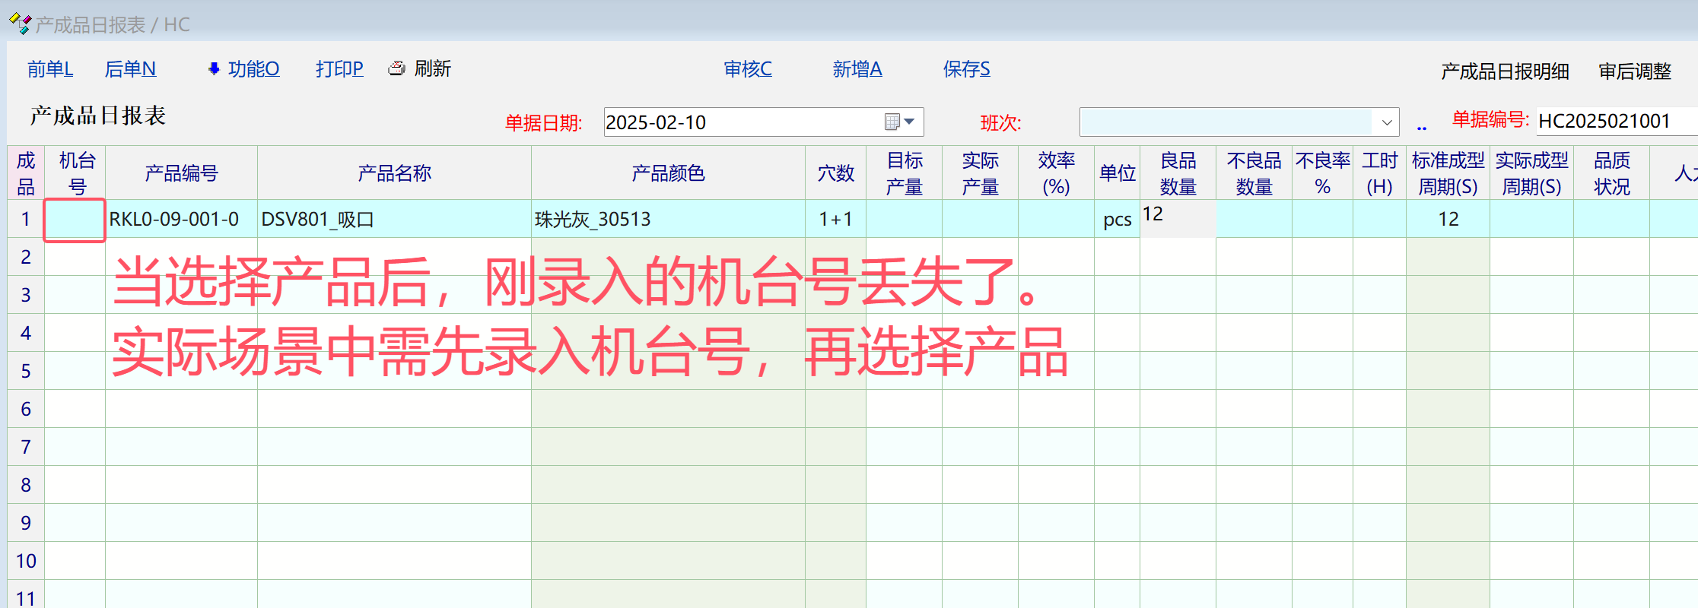Open the calendar picker for 单据日期

tap(900, 122)
